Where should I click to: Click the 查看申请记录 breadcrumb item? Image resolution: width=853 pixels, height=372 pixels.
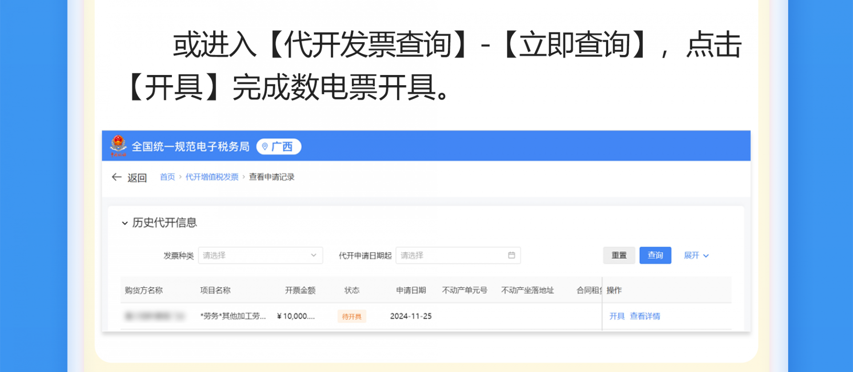coord(271,177)
